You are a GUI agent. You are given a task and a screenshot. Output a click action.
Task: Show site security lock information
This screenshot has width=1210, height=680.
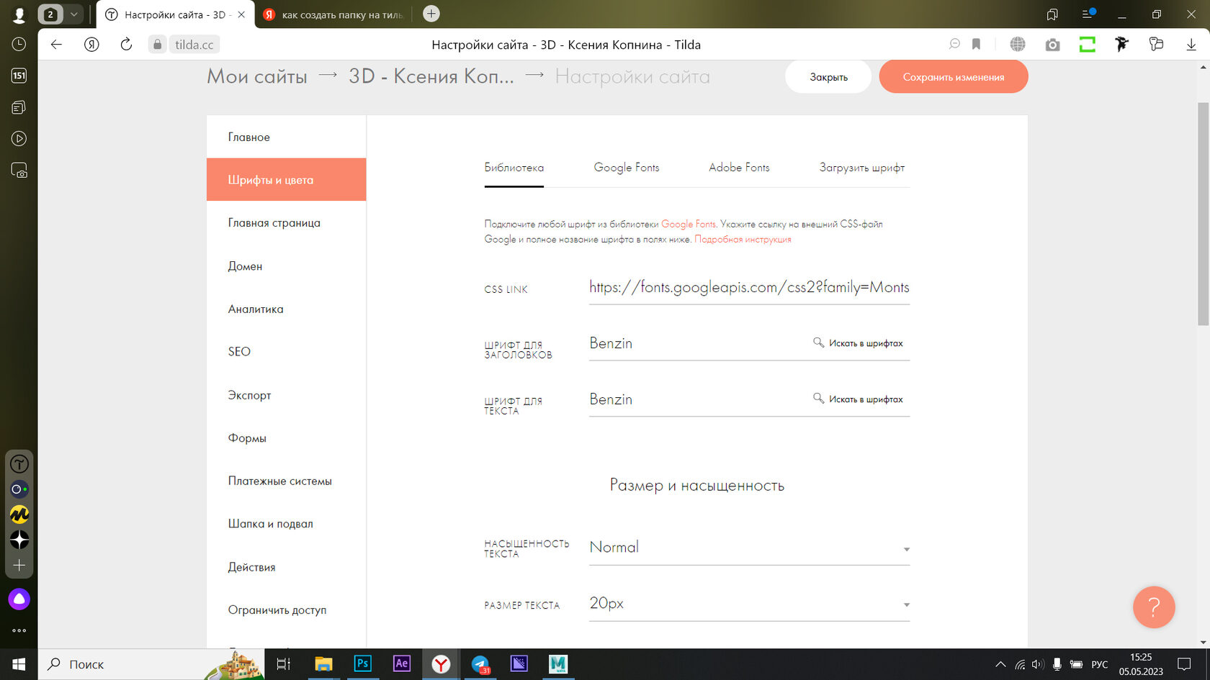coord(157,45)
